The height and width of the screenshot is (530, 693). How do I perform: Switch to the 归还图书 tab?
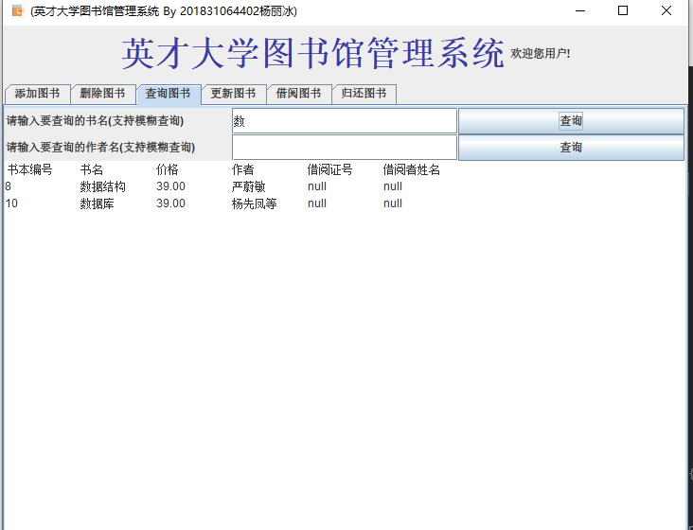tap(364, 94)
